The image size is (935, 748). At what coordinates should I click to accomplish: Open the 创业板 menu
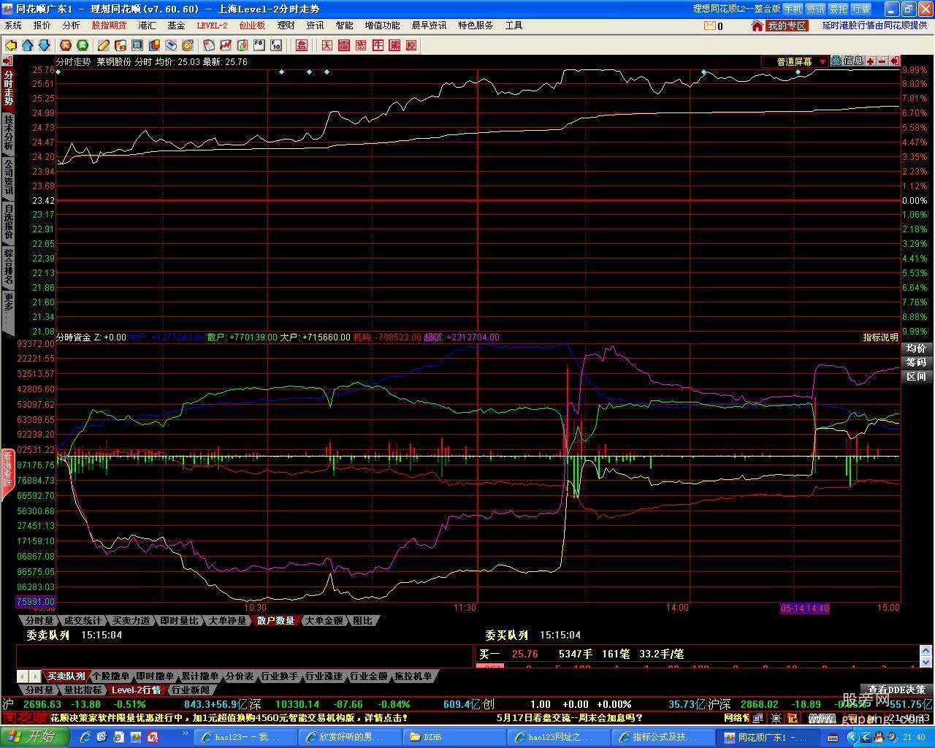pos(252,26)
